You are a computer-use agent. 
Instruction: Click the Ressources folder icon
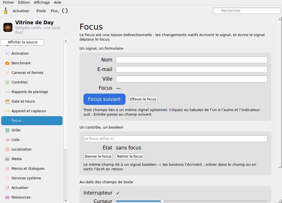(x=7, y=197)
